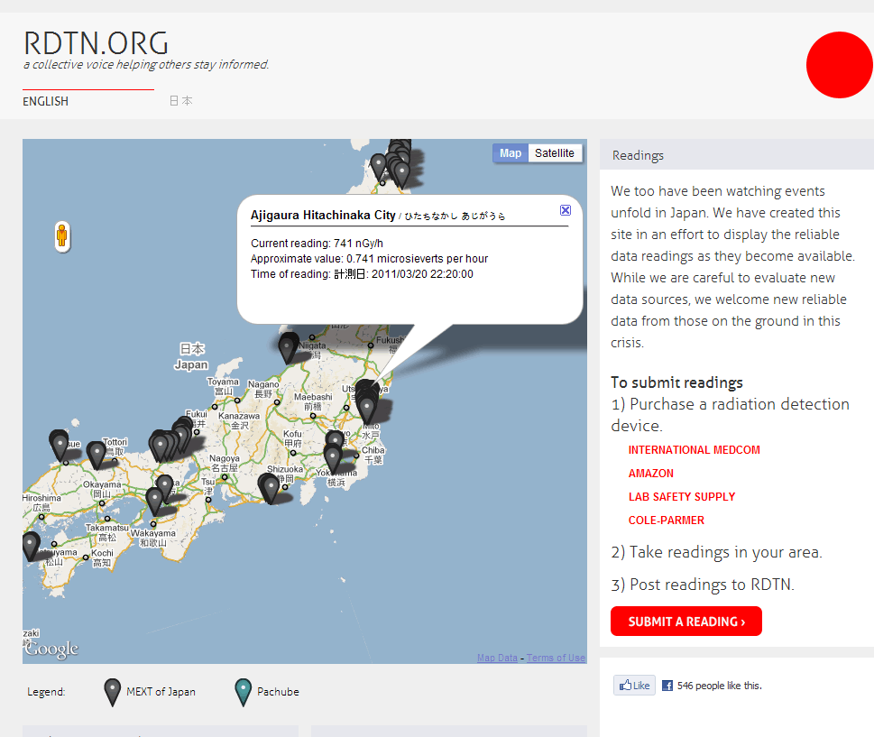Close the Ajigaura Hitachinaka City info popup

tap(566, 210)
